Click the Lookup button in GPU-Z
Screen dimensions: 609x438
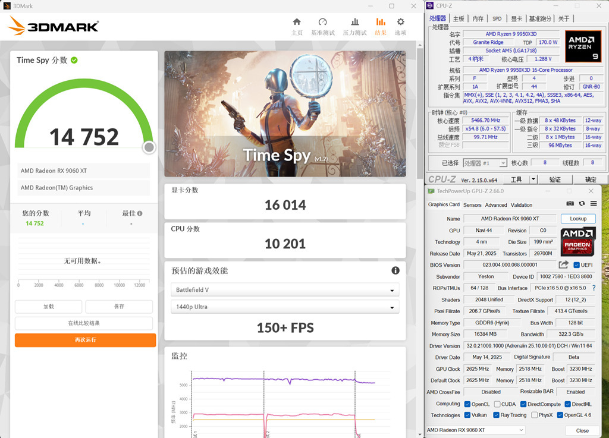(578, 219)
